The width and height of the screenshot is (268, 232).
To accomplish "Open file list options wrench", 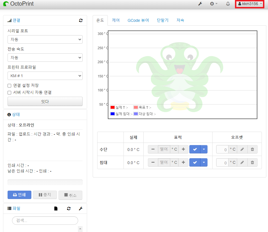I will (x=81, y=209).
